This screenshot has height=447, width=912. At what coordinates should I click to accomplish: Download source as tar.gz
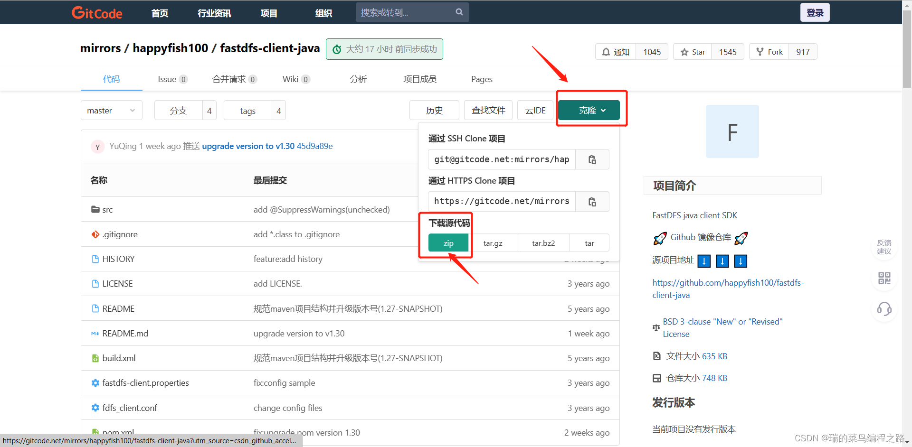click(x=493, y=243)
